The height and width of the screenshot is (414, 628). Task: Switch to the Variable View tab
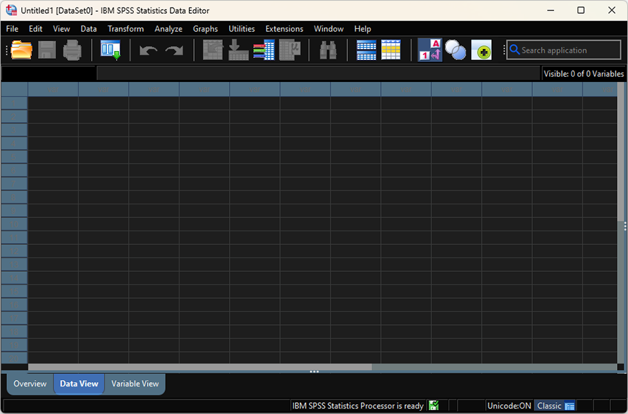coord(135,384)
